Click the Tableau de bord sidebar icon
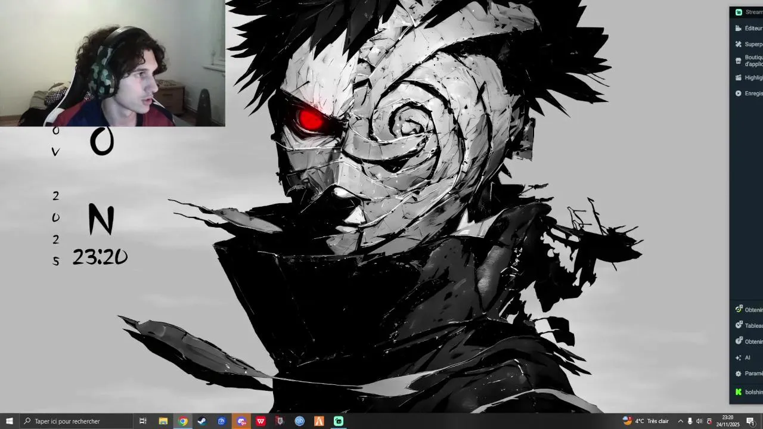Viewport: 763px width, 429px height. click(x=739, y=325)
